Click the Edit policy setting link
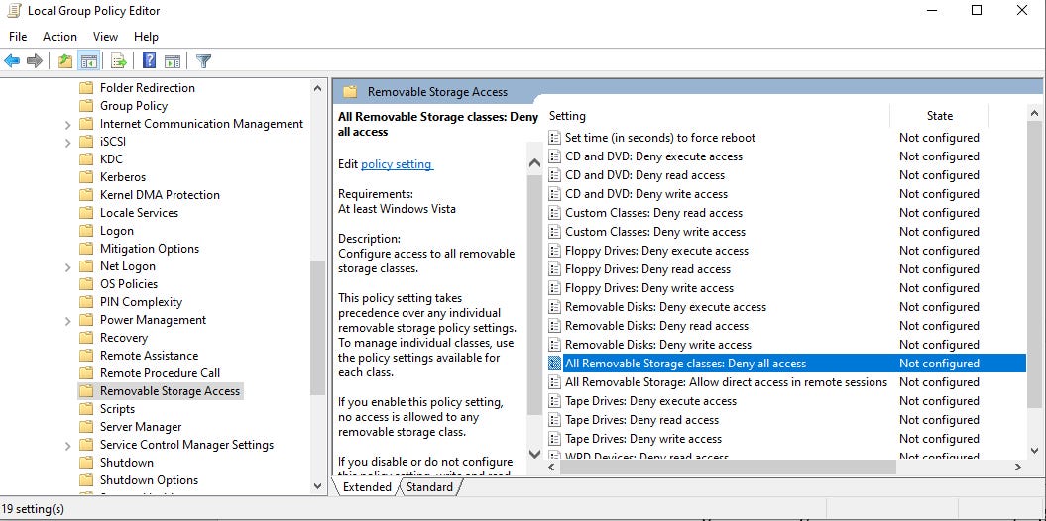 tap(397, 164)
